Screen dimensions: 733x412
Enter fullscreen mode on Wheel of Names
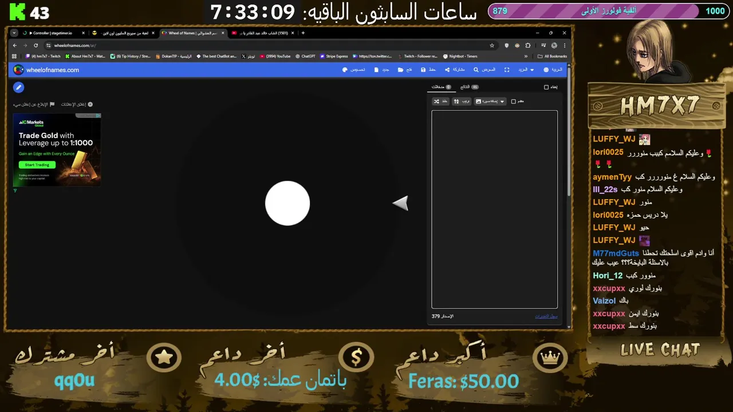507,70
